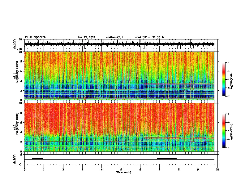This screenshot has width=245, height=190.
Task: Click ch.1 colorbar "log(PSD)(V²/Hz)" label
Action: [x=232, y=81]
